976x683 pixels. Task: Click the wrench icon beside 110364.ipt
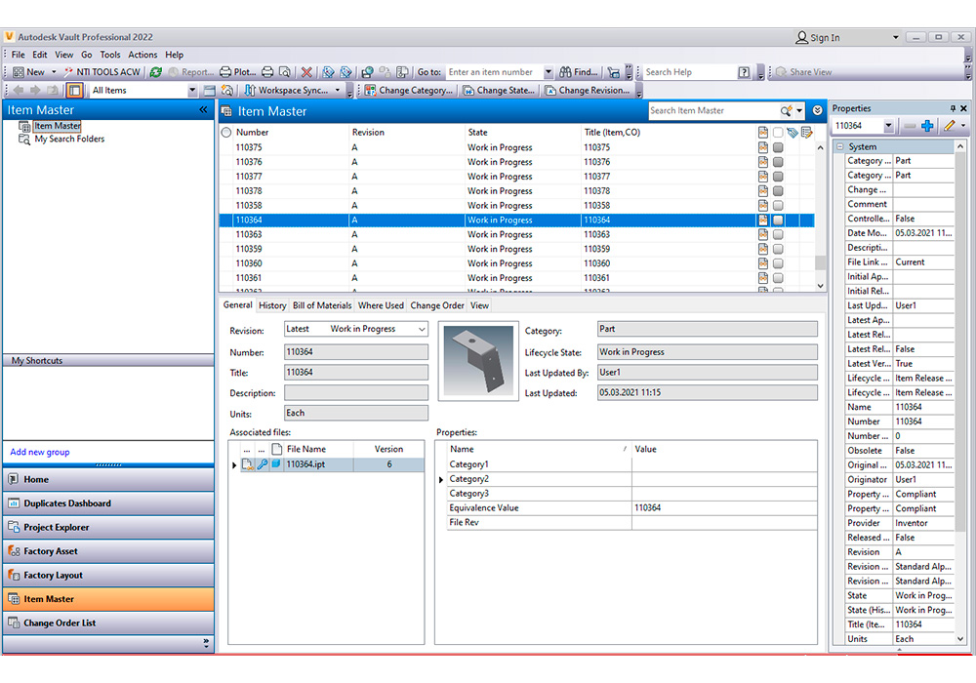pos(262,464)
